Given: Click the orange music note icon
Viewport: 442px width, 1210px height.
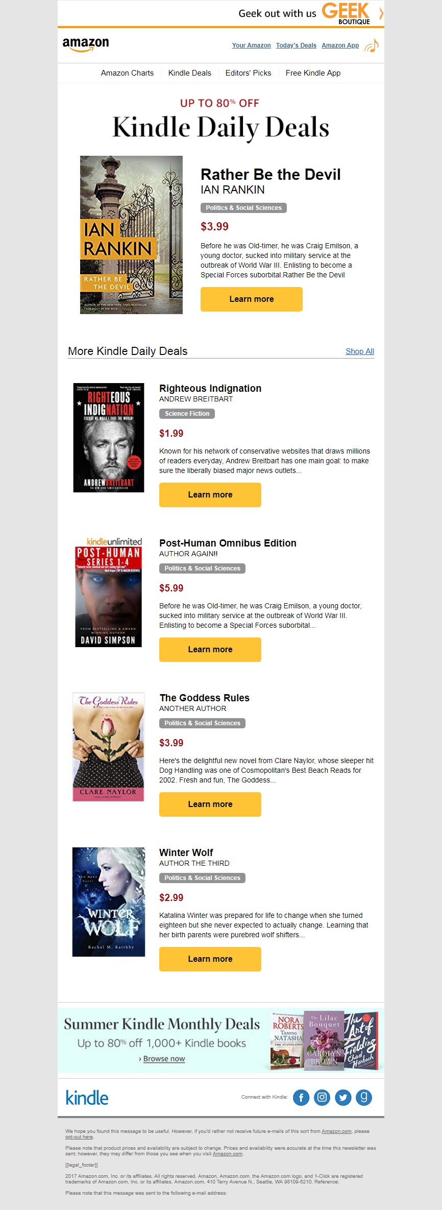Looking at the screenshot, I should 372,45.
